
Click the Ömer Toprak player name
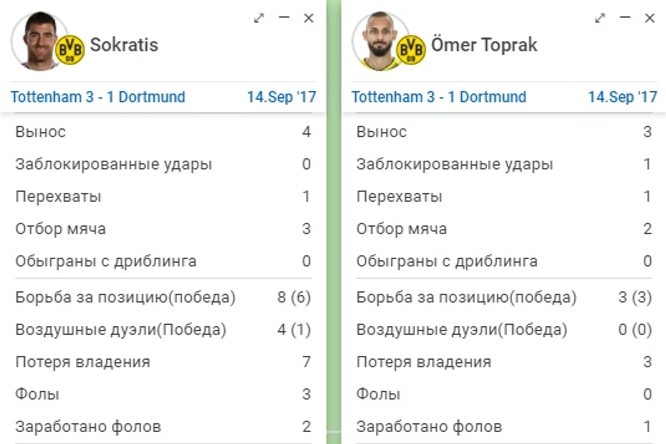click(484, 45)
